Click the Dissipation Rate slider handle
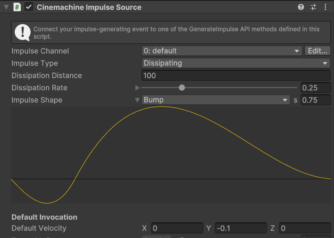The width and height of the screenshot is (334, 238). point(182,88)
